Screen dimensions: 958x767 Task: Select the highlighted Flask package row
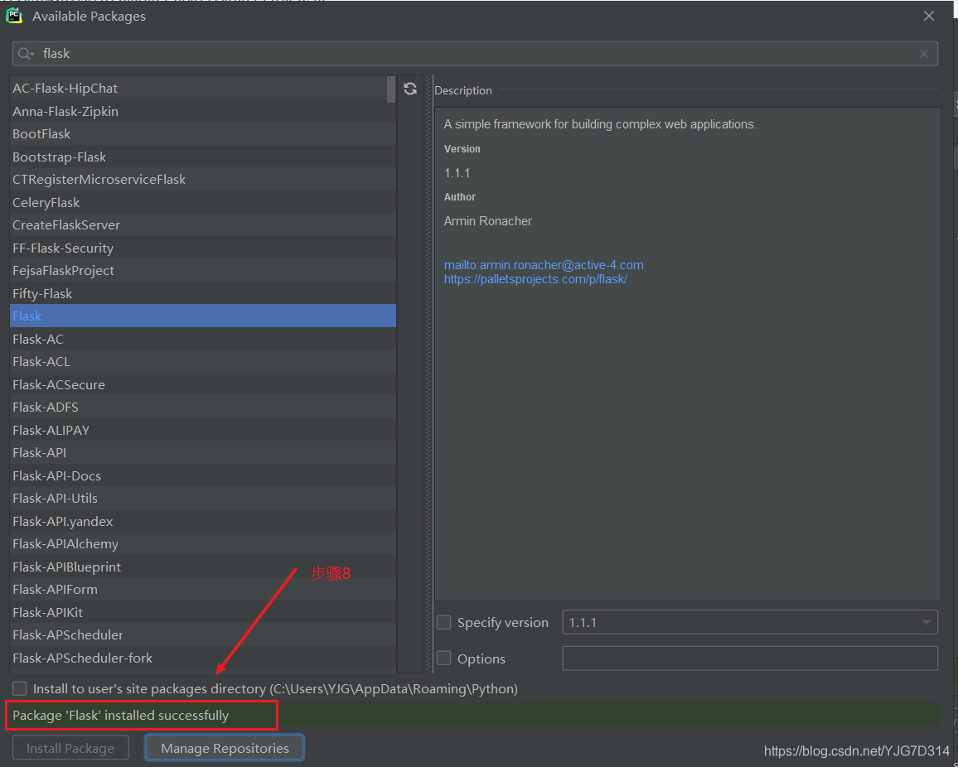point(203,316)
